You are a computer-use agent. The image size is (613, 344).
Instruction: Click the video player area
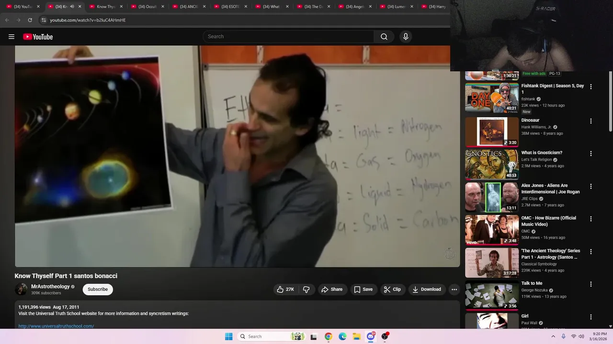237,156
